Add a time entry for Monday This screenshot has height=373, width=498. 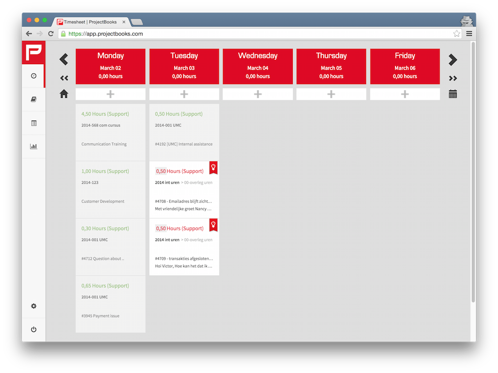pyautogui.click(x=110, y=94)
